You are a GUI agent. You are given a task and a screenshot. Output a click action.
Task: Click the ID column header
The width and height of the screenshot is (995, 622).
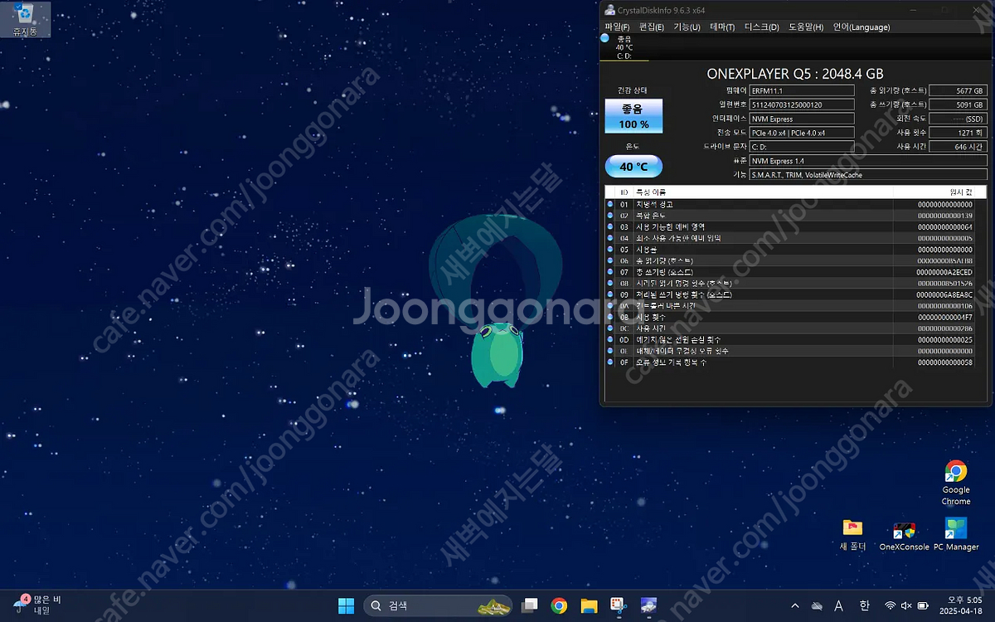(x=624, y=192)
